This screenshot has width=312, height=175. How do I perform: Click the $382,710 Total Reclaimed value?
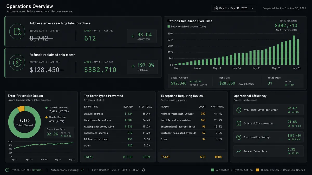(x=286, y=25)
